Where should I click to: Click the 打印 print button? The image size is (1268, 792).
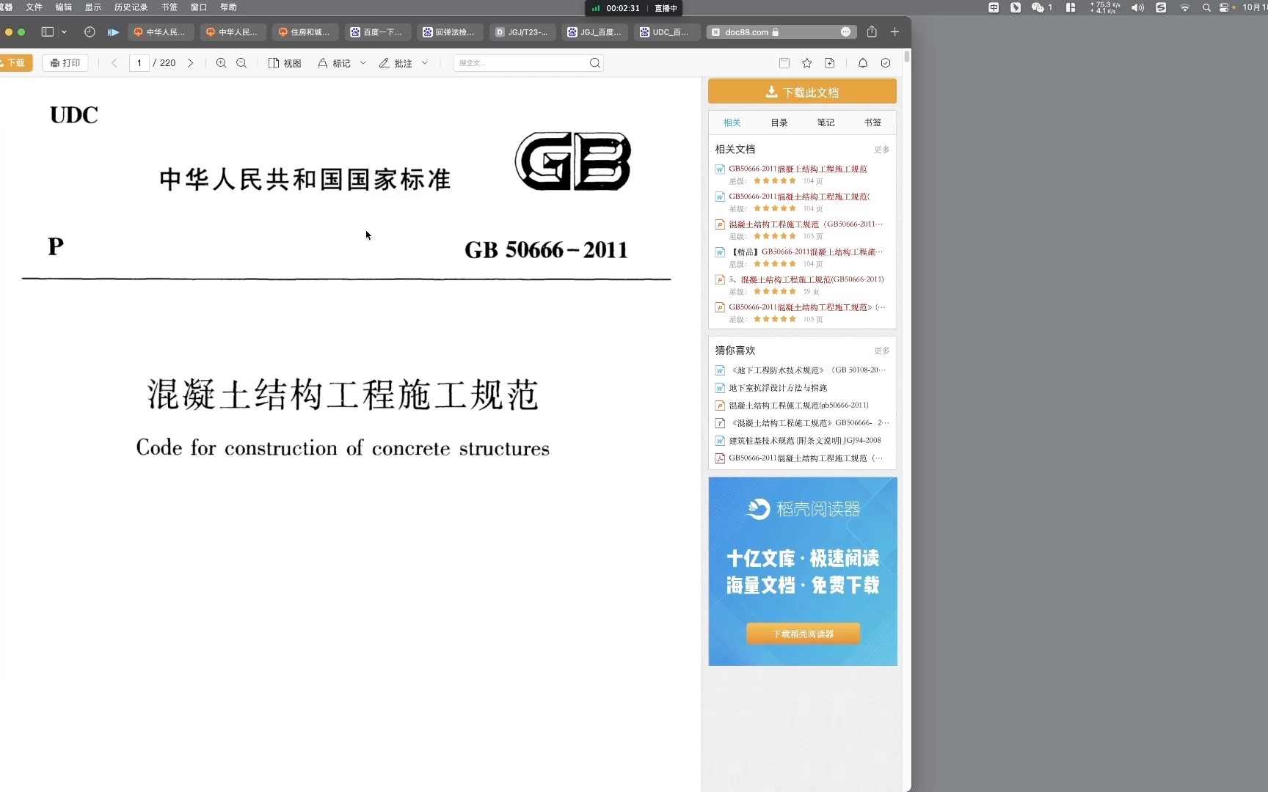(65, 63)
